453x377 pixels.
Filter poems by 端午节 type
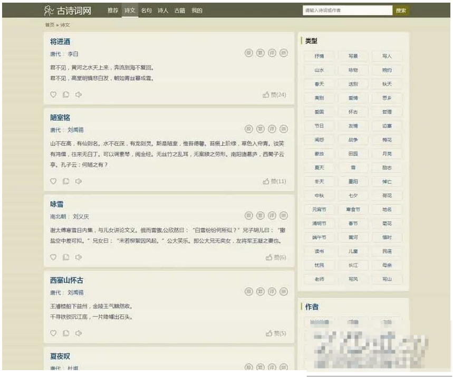(x=319, y=237)
